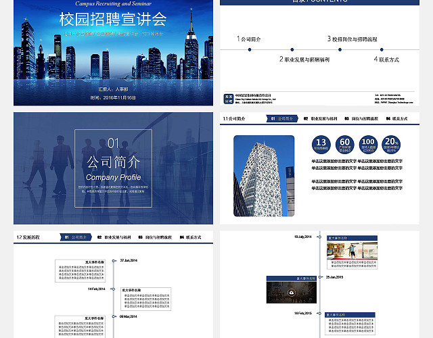
Task: Click the 1.2 发展历程 slide heading
Action: click(x=28, y=237)
